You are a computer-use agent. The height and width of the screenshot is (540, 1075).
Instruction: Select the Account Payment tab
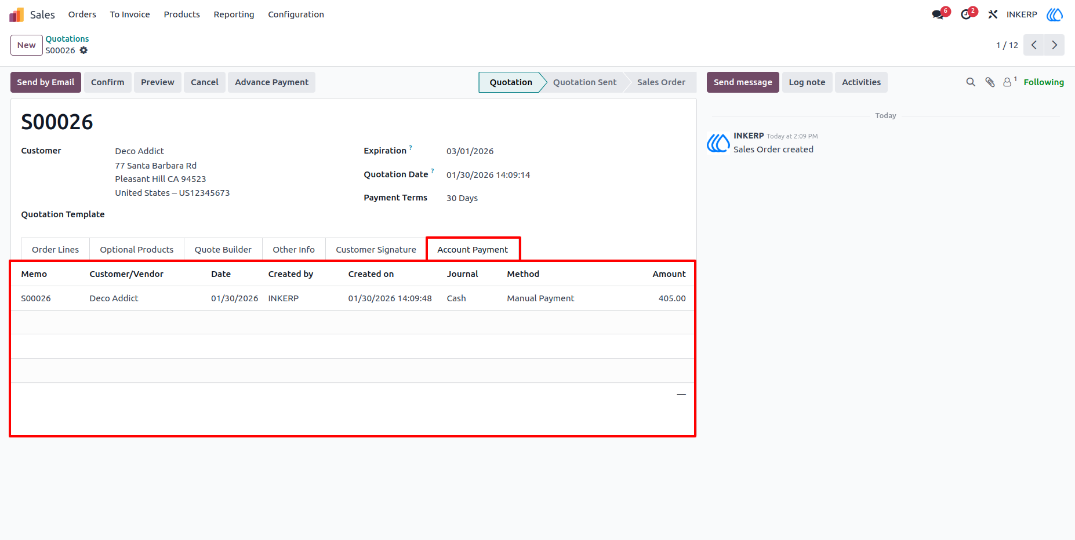[473, 250]
